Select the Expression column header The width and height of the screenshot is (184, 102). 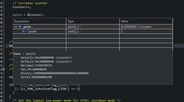40,21
